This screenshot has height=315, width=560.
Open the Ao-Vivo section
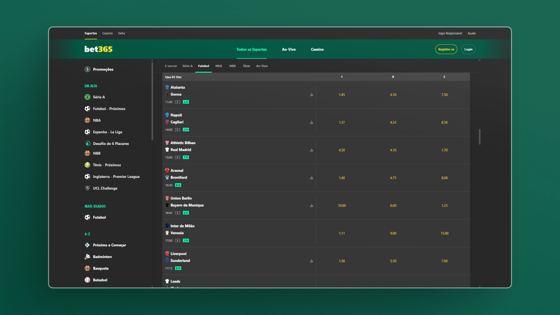pos(289,49)
